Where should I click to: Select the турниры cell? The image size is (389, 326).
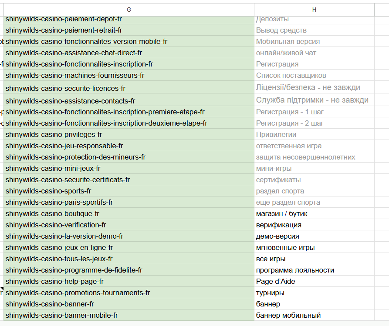pyautogui.click(x=314, y=293)
